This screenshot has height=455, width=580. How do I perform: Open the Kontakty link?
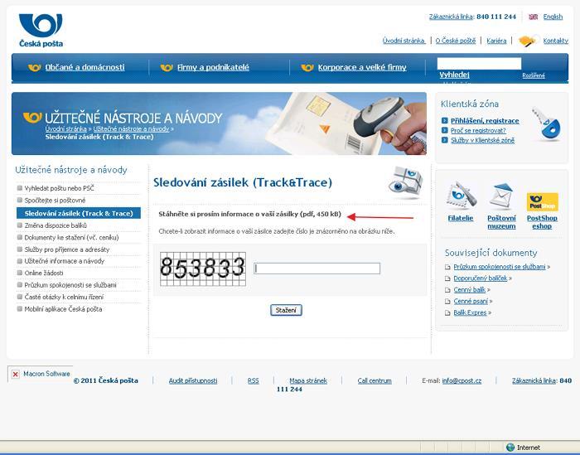pyautogui.click(x=556, y=41)
